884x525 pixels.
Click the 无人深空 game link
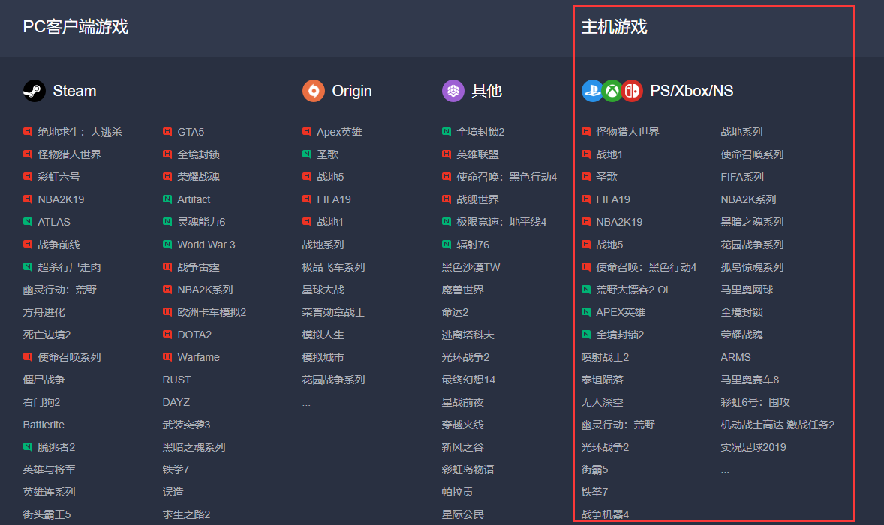pyautogui.click(x=602, y=402)
